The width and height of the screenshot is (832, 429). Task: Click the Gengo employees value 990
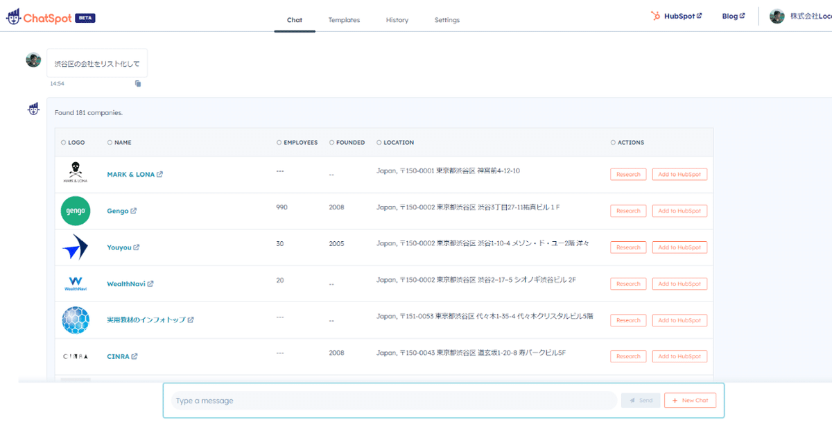[x=281, y=207]
